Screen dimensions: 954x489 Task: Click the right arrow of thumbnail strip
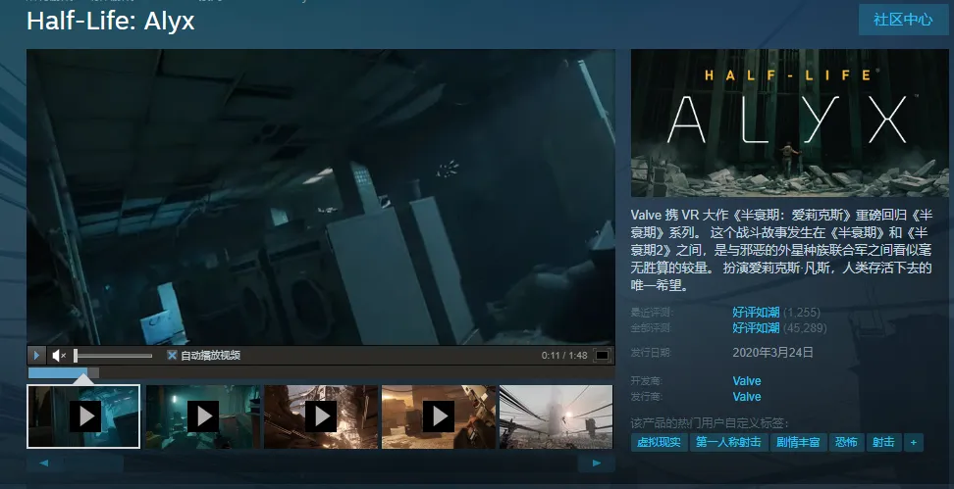[x=597, y=463]
